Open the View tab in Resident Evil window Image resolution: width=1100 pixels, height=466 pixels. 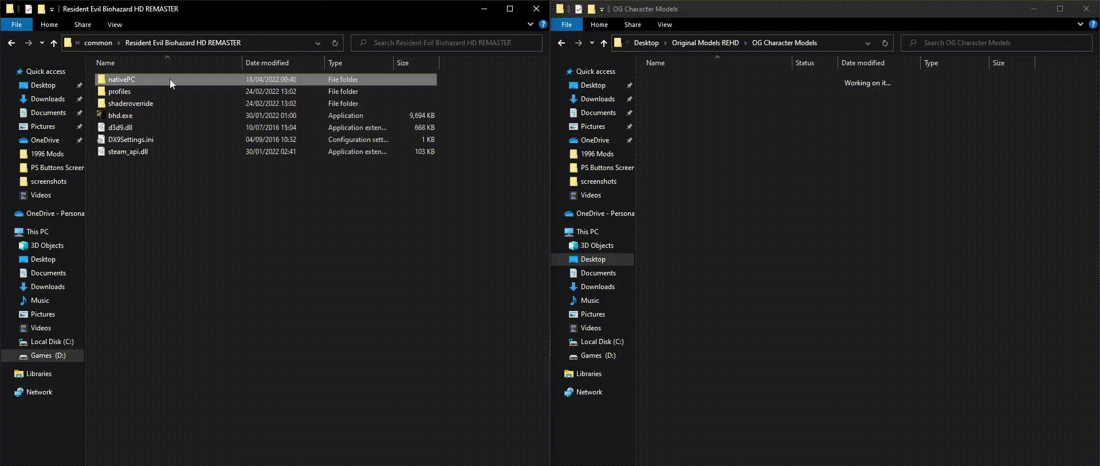pyautogui.click(x=115, y=25)
